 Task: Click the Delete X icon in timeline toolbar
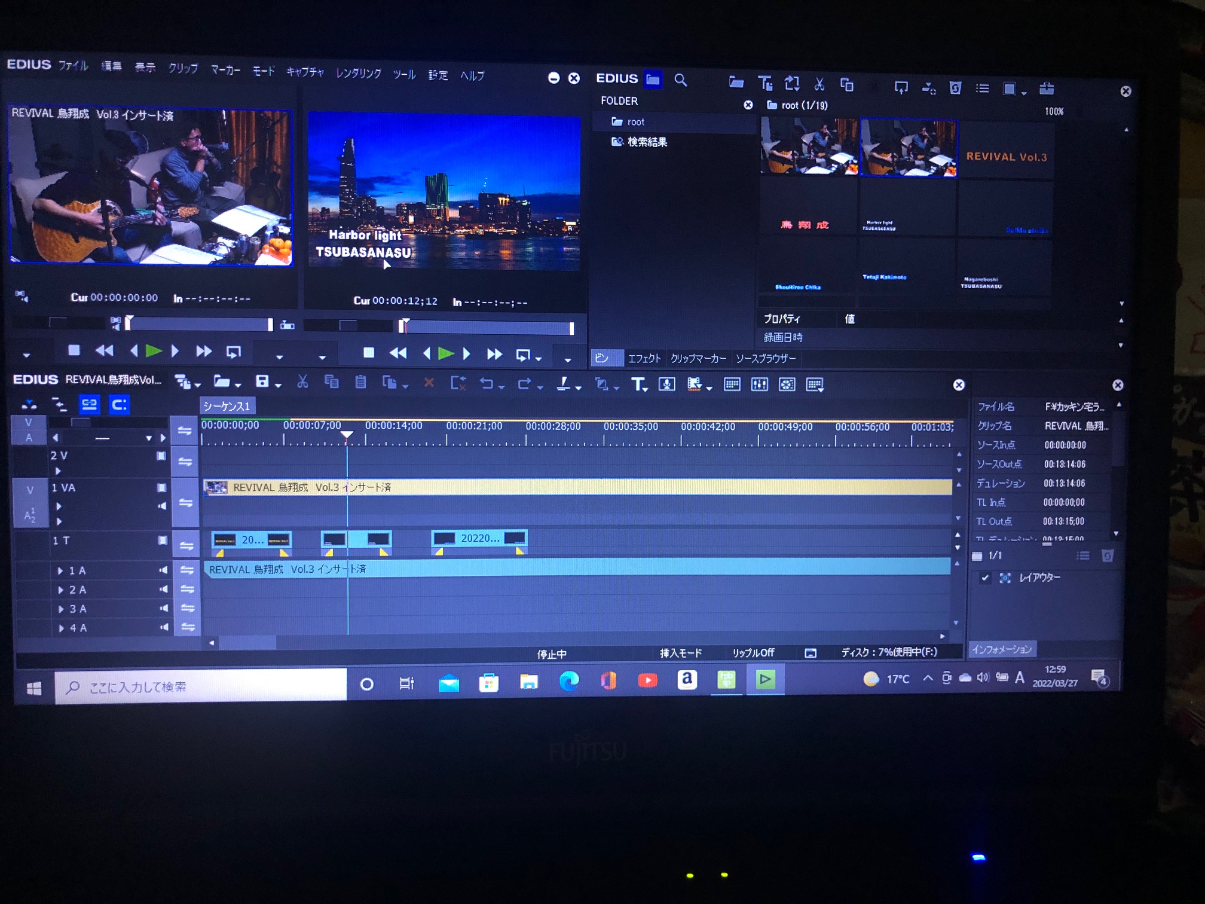[x=429, y=383]
